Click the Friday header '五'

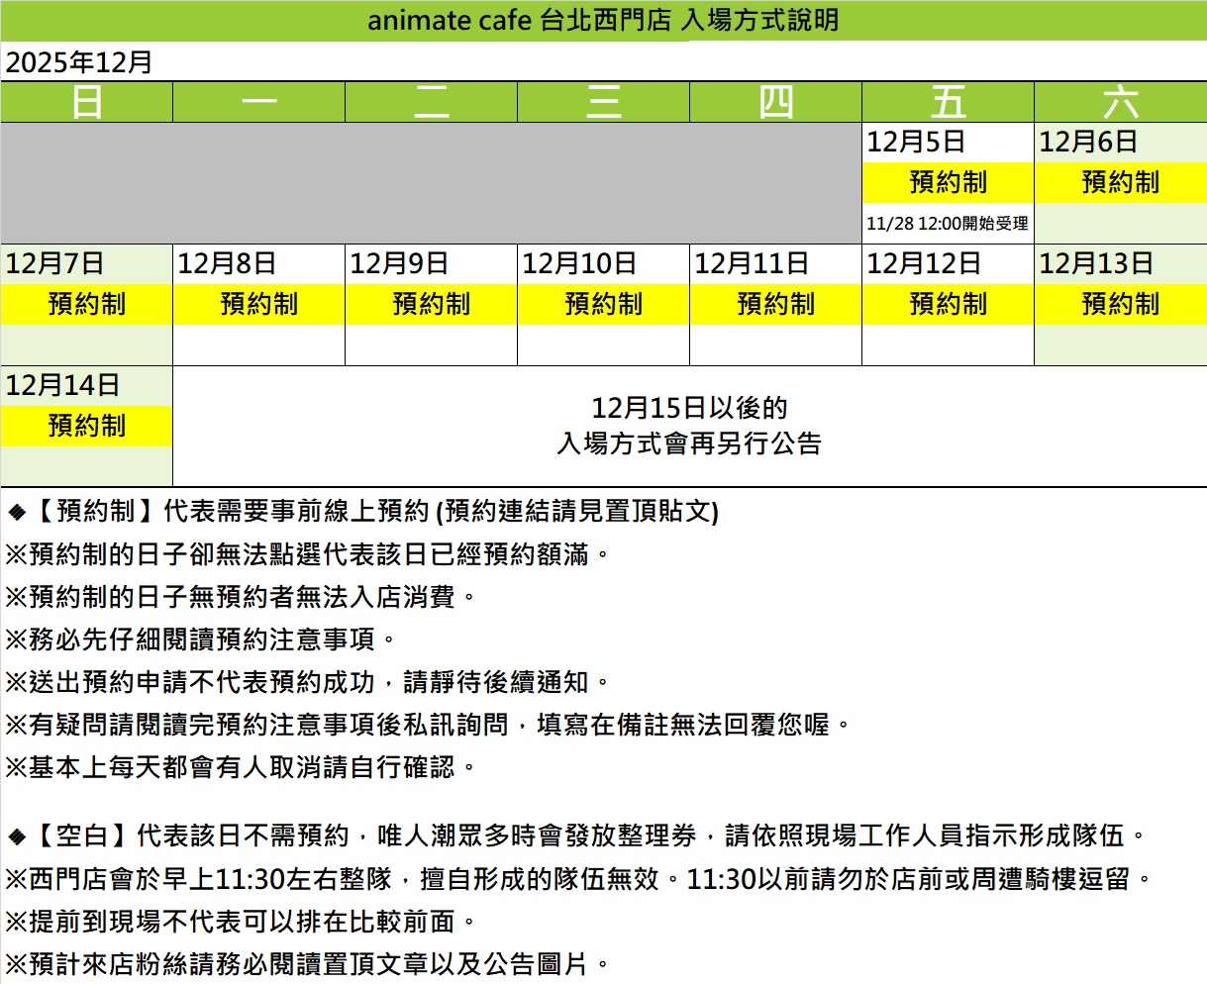point(949,102)
